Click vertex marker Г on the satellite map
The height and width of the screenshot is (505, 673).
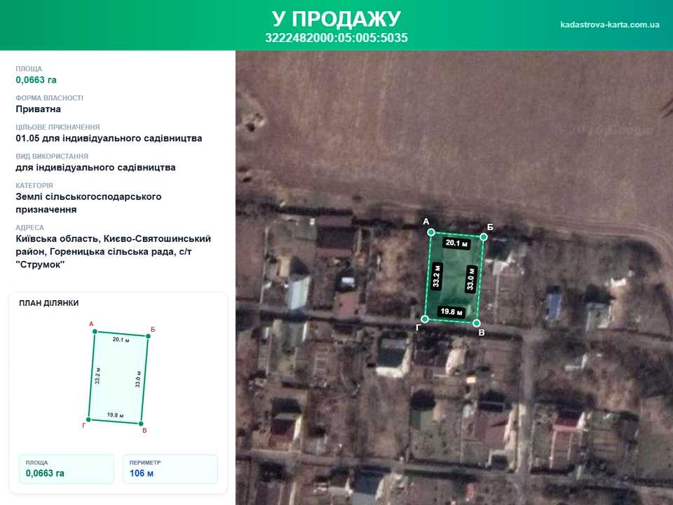coord(425,318)
